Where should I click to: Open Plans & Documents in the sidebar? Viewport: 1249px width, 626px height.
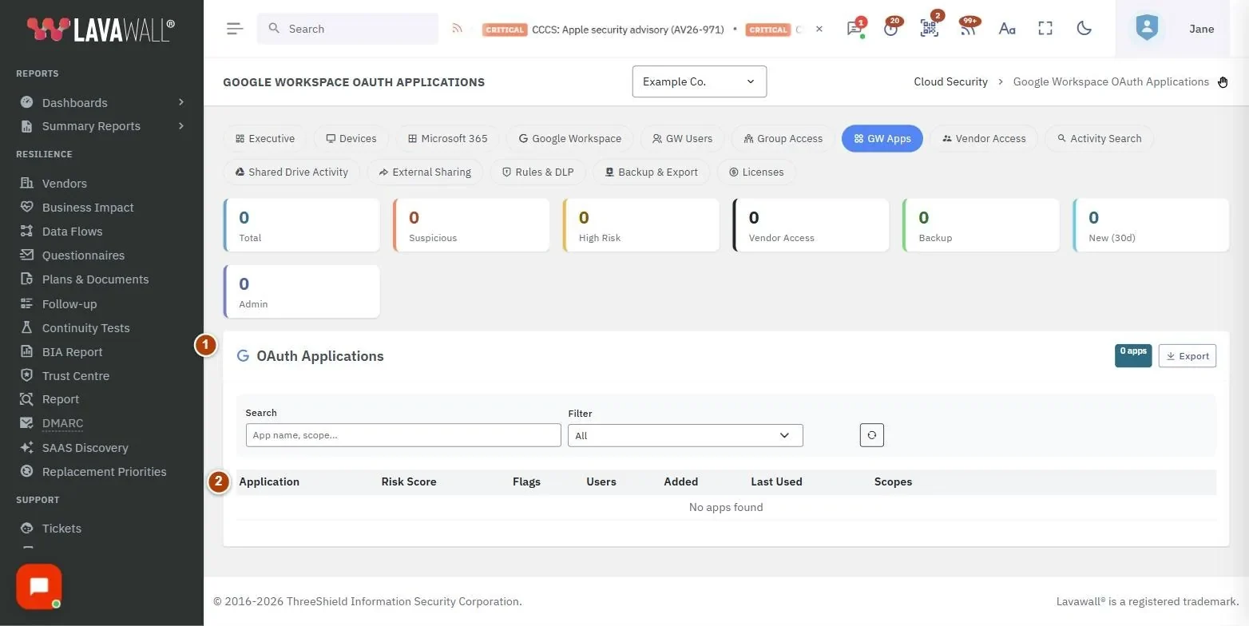click(95, 279)
